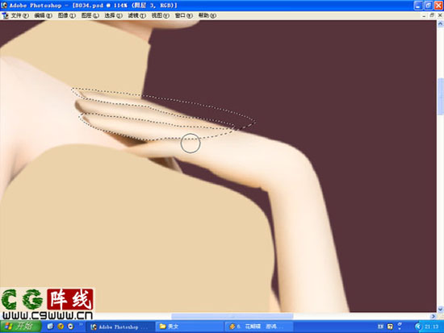This screenshot has width=444, height=333.
Task: Click the Windows 开始 Start button
Action: [20, 327]
